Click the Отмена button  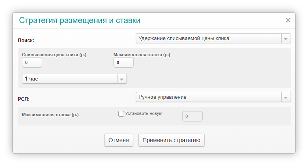119,140
